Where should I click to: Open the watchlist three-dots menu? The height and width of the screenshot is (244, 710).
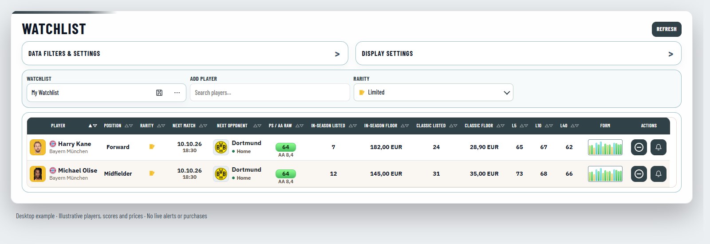tap(177, 93)
